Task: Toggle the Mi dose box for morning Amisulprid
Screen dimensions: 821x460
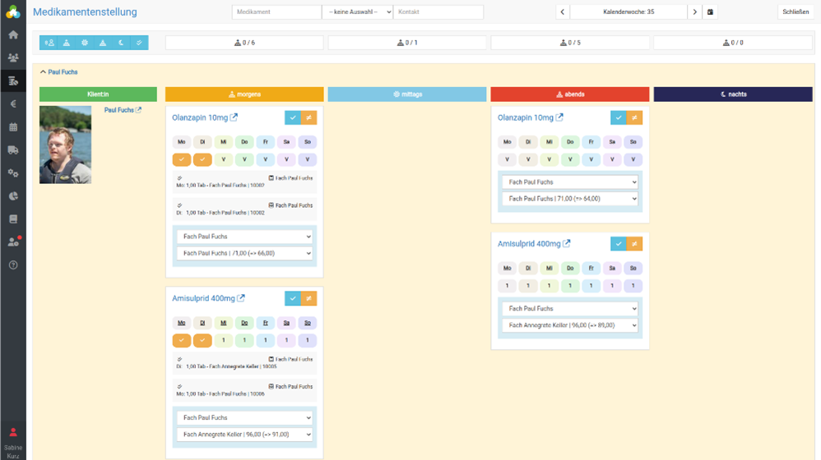Action: point(223,340)
